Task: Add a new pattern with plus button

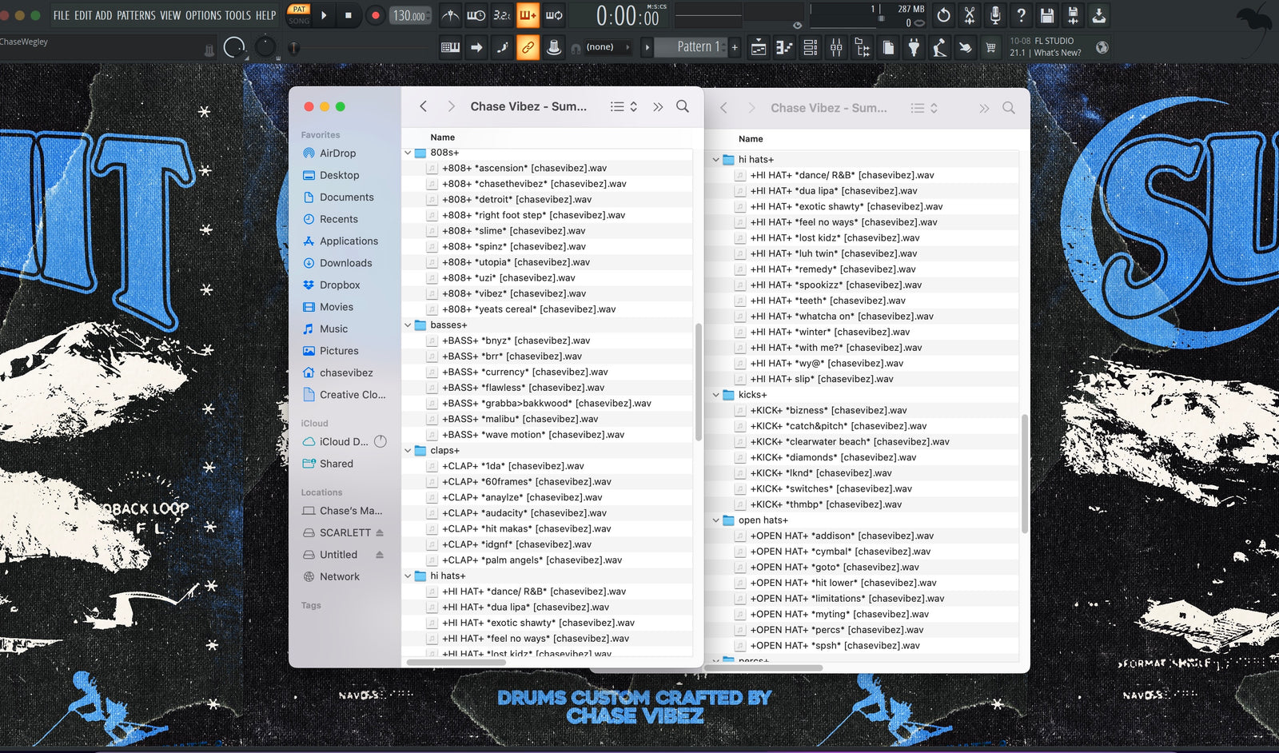Action: point(735,47)
